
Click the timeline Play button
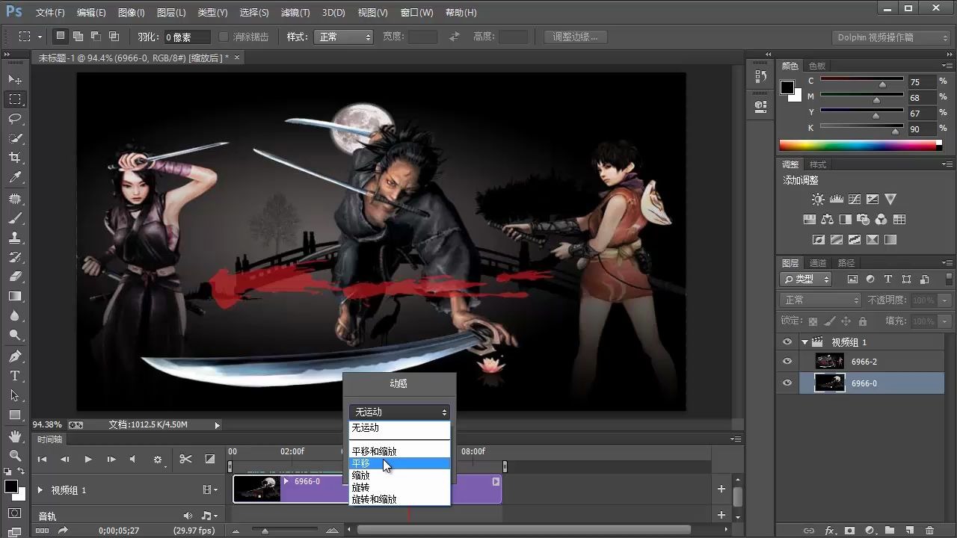[x=88, y=459]
